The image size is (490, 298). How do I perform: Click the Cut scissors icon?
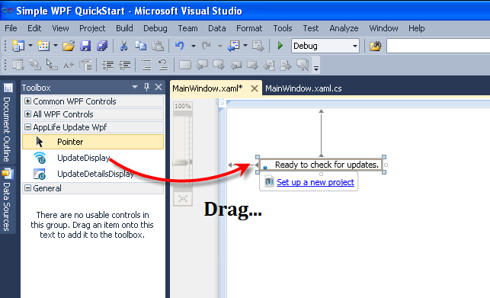coord(123,46)
